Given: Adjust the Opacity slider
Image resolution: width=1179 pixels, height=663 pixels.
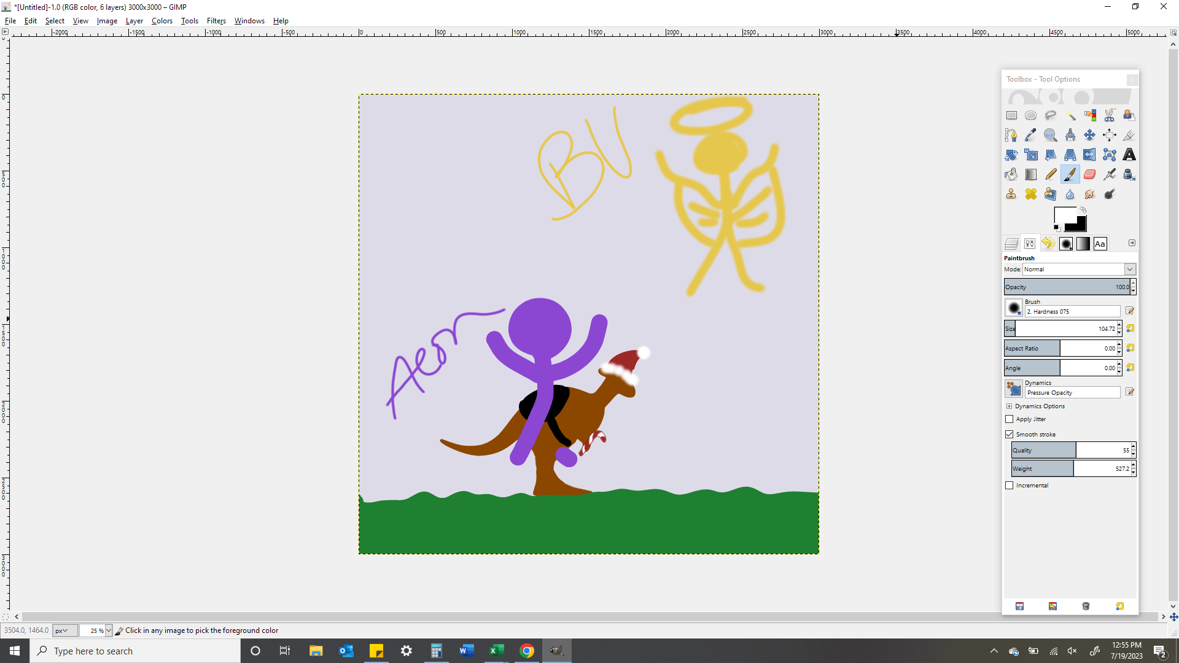Looking at the screenshot, I should 1067,287.
